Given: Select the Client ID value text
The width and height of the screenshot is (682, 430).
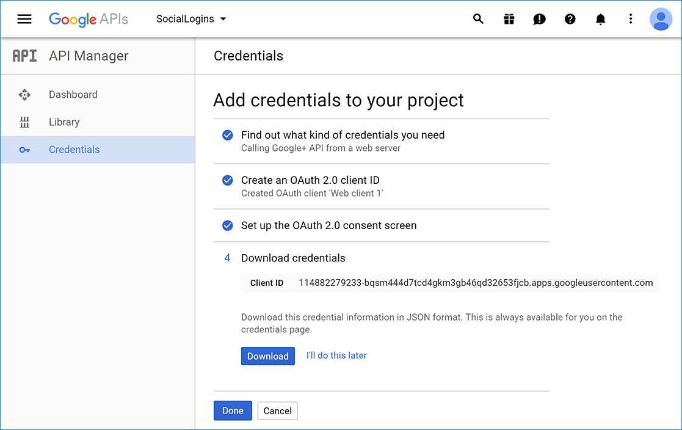Looking at the screenshot, I should tap(476, 283).
